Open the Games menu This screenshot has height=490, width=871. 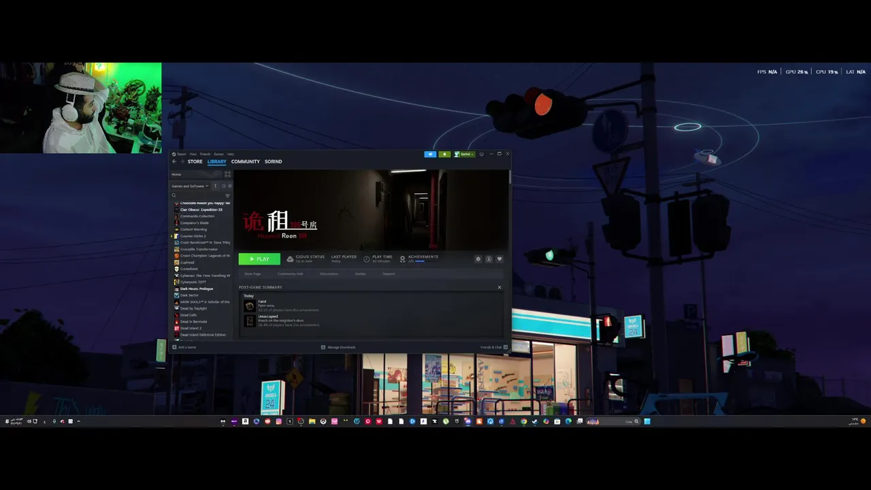(218, 154)
